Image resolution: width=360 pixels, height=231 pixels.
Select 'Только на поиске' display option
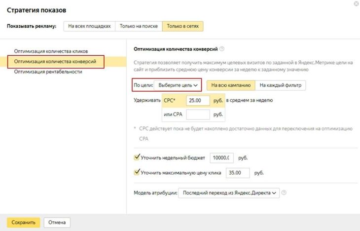pos(139,26)
